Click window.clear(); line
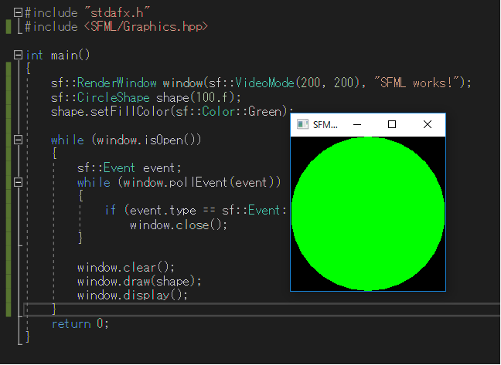Image resolution: width=501 pixels, height=365 pixels. [126, 267]
